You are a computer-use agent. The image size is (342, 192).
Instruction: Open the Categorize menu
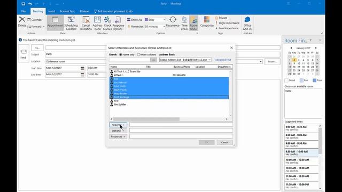coord(207,22)
